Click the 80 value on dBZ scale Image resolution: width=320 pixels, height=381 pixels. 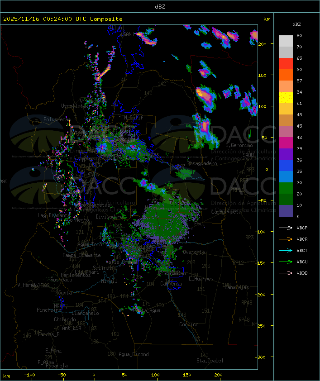[299, 35]
